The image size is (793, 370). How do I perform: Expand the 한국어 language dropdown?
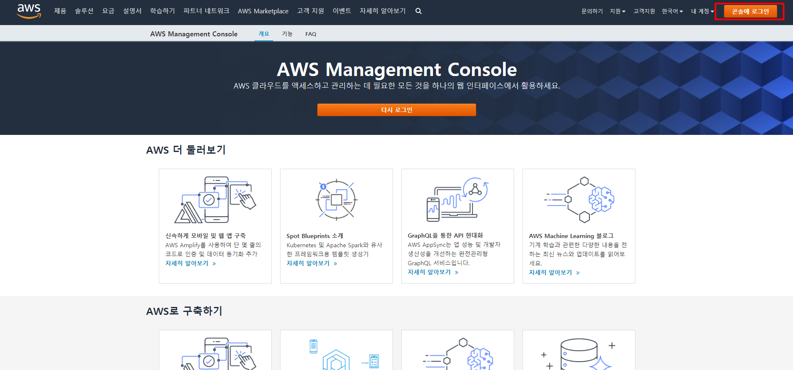672,11
